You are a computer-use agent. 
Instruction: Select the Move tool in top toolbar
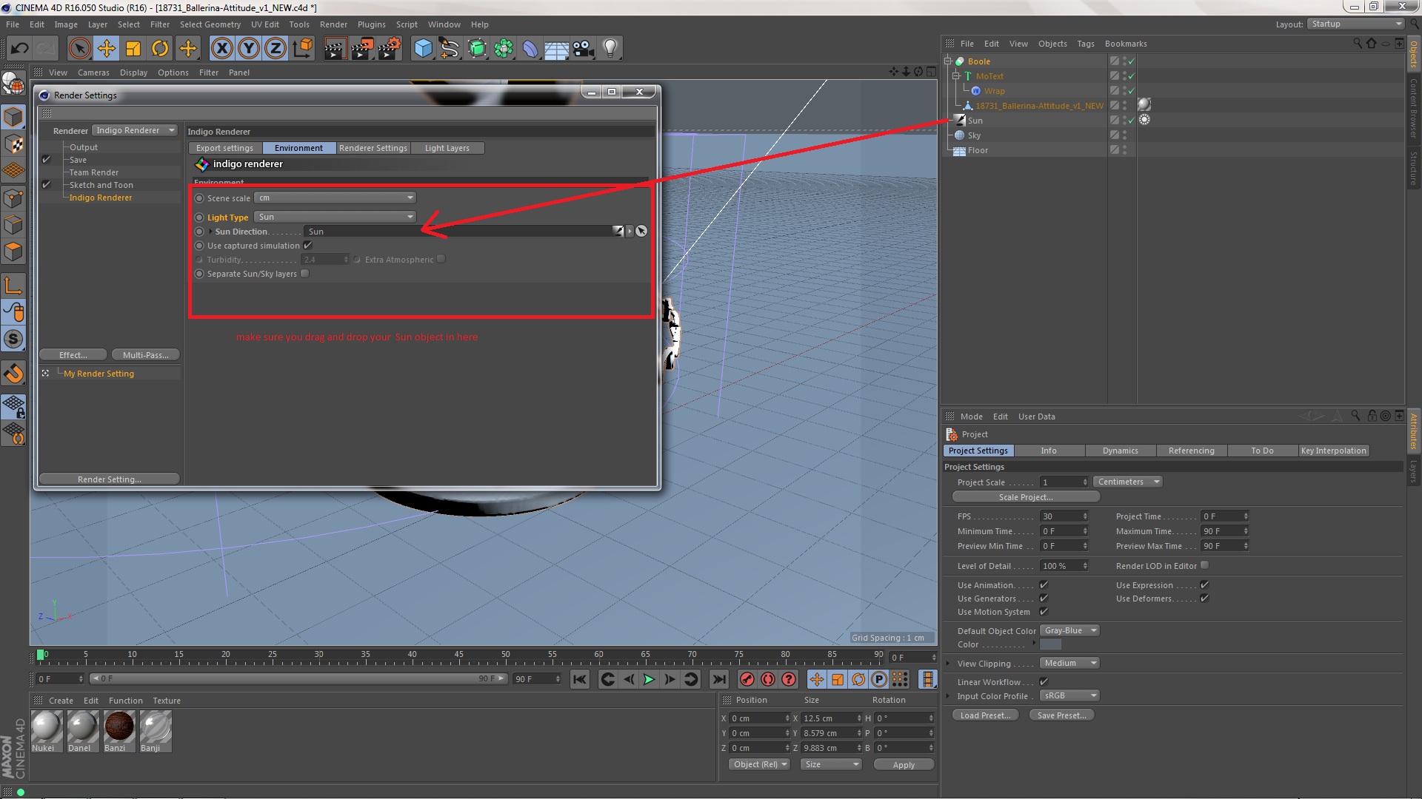[107, 49]
